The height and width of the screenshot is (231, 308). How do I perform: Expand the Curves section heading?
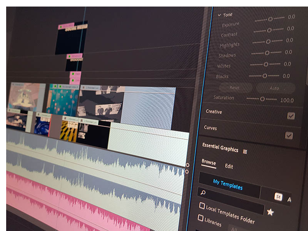point(210,128)
